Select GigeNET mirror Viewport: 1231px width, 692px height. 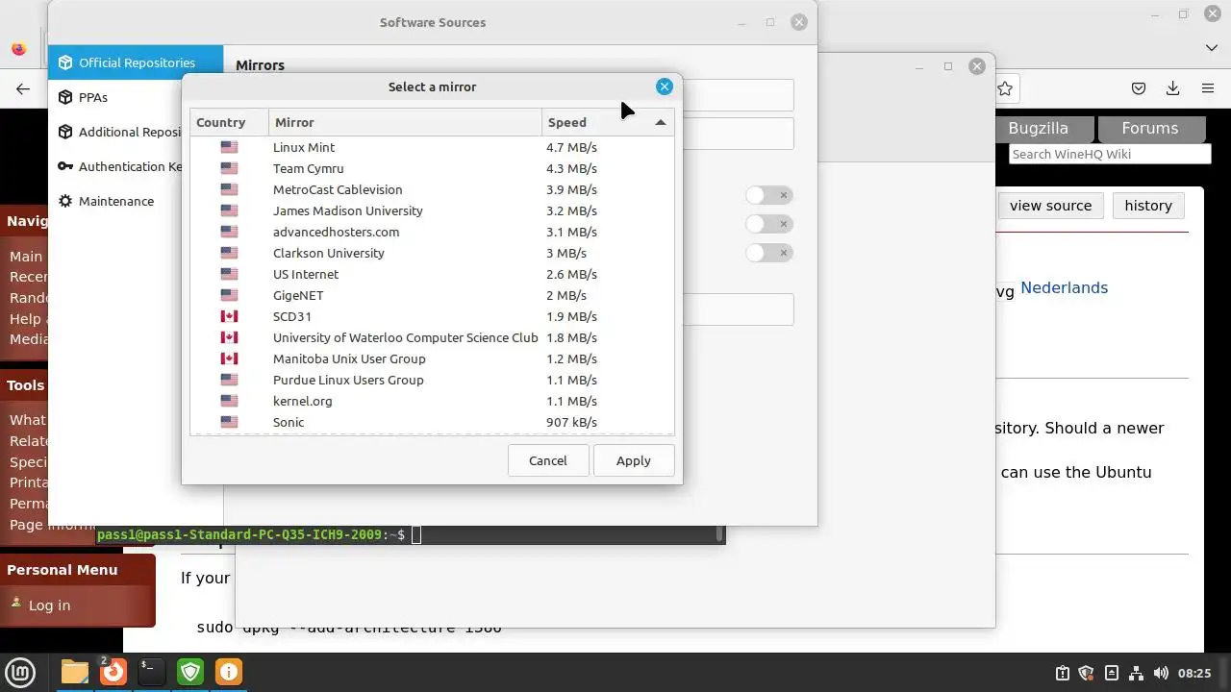coord(432,295)
